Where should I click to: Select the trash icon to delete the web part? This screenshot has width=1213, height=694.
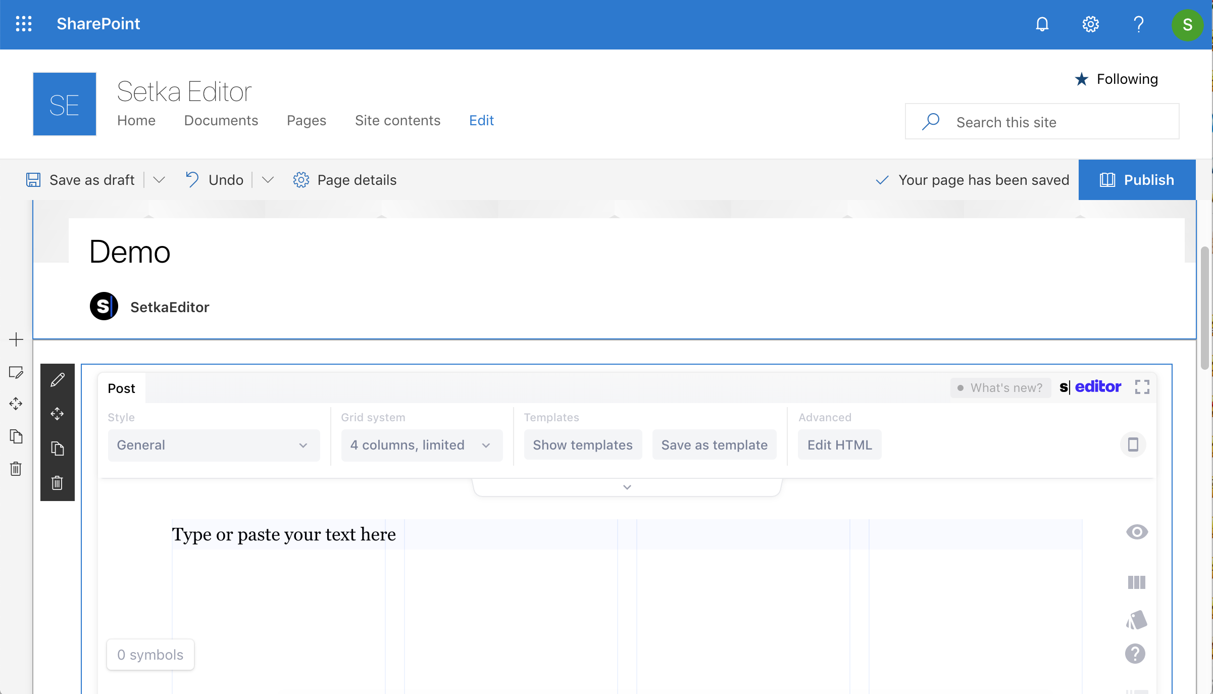click(x=58, y=483)
